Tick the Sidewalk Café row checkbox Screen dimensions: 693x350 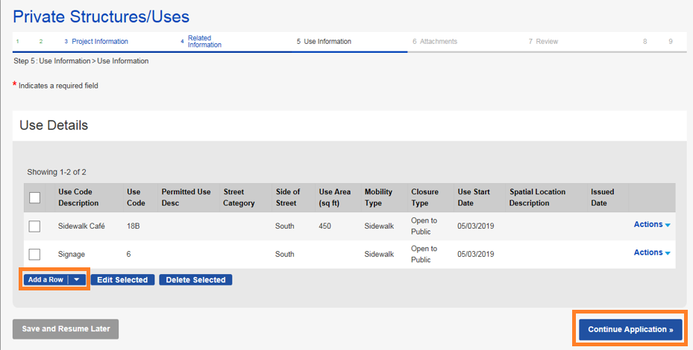tap(34, 226)
